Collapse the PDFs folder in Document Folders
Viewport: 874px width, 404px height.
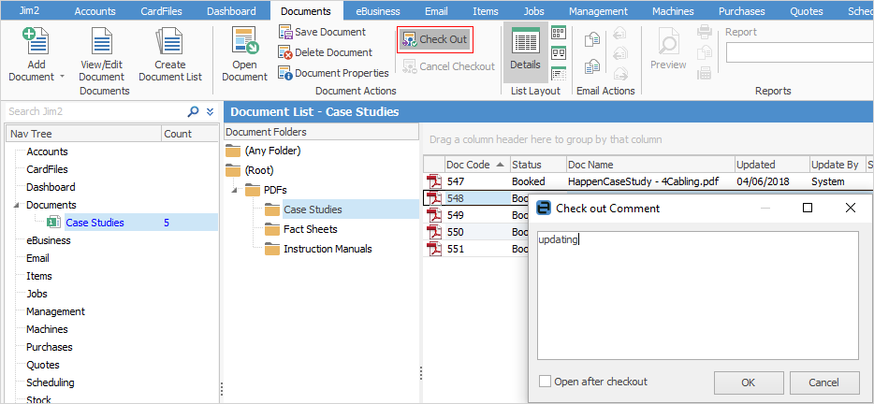click(x=235, y=190)
